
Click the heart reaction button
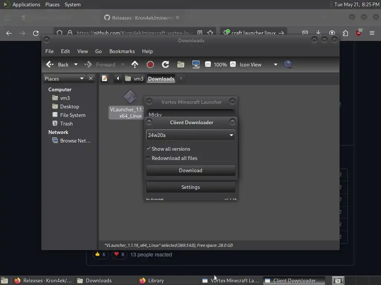click(x=119, y=255)
